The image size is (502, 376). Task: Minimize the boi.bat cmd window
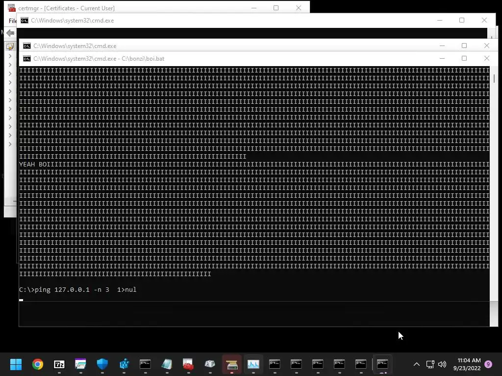[x=442, y=59]
